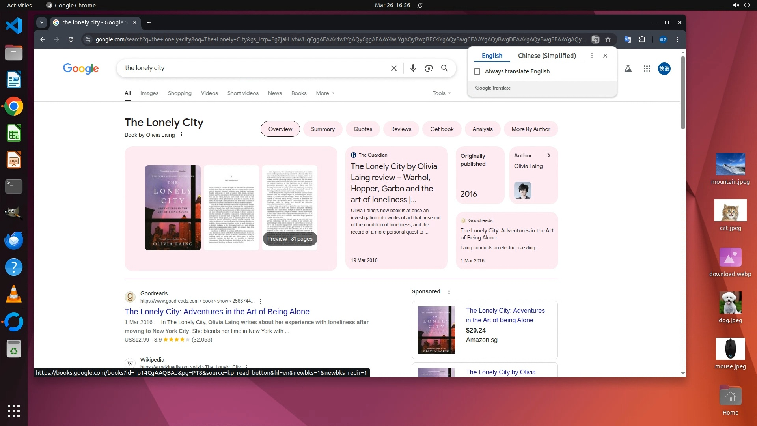Open Thunderbird from the dock
757x426 pixels.
tap(14, 240)
